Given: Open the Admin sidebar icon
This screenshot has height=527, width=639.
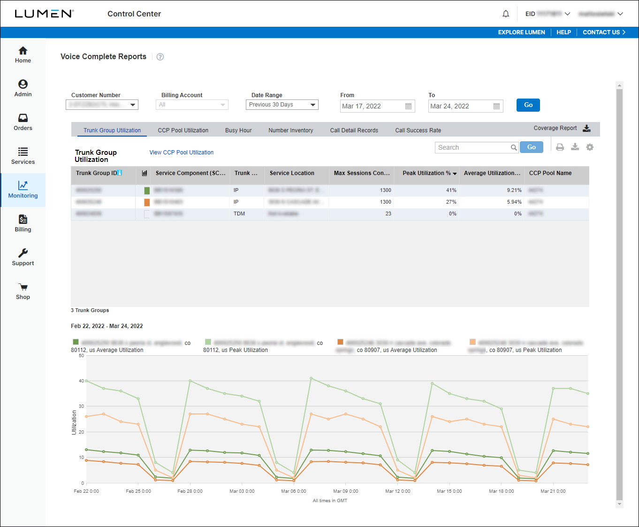Looking at the screenshot, I should tap(23, 84).
